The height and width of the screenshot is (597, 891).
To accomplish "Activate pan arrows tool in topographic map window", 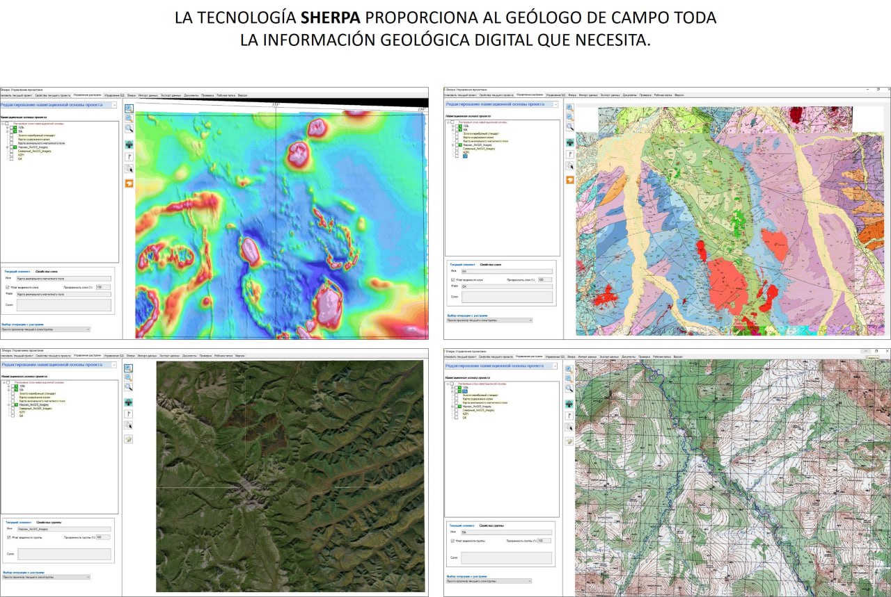I will (x=569, y=404).
